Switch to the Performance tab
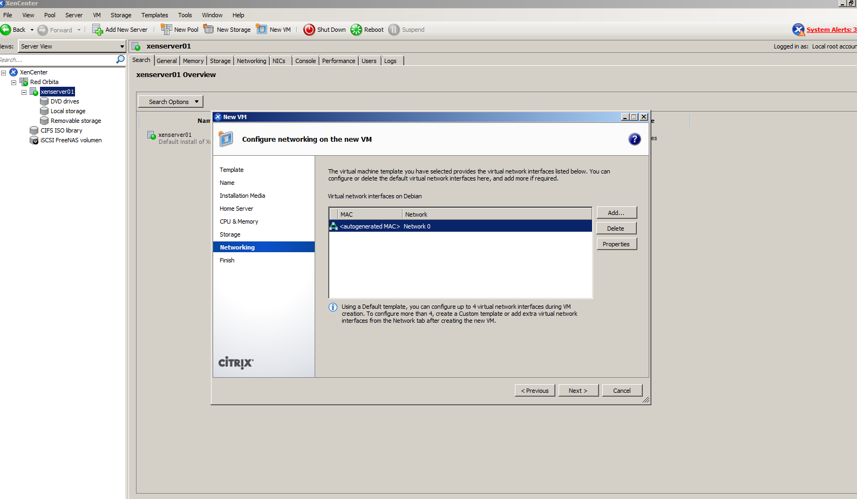Viewport: 857px width, 499px height. click(338, 61)
